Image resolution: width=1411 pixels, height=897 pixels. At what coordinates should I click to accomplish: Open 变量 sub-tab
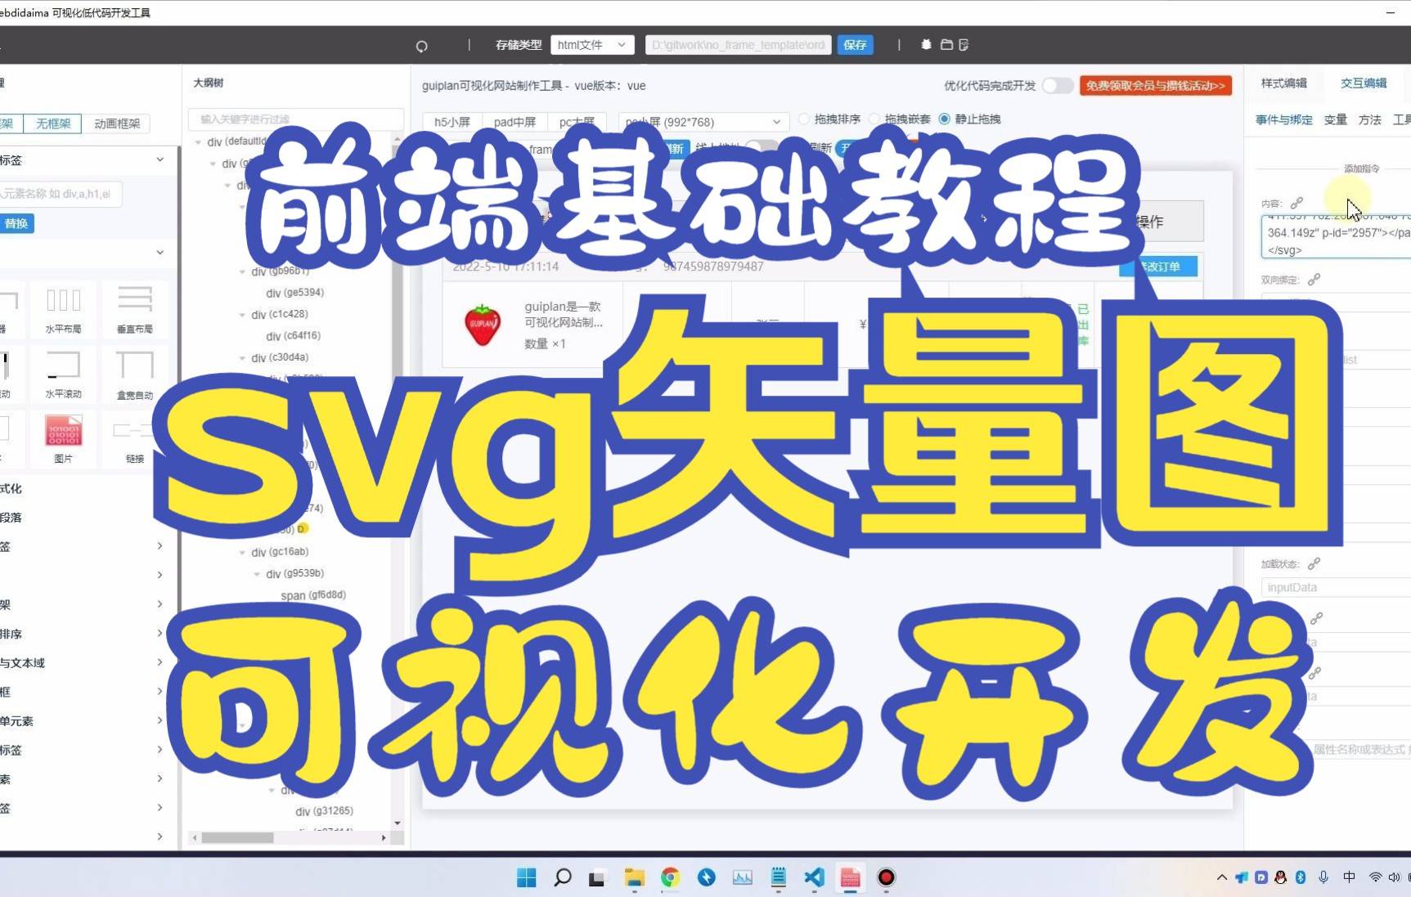1335,120
